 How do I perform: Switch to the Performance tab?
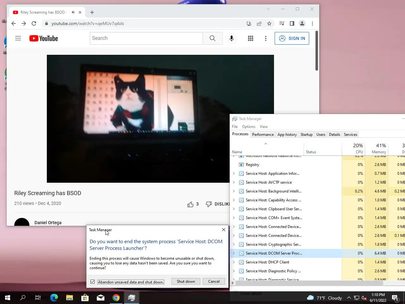[x=263, y=135]
